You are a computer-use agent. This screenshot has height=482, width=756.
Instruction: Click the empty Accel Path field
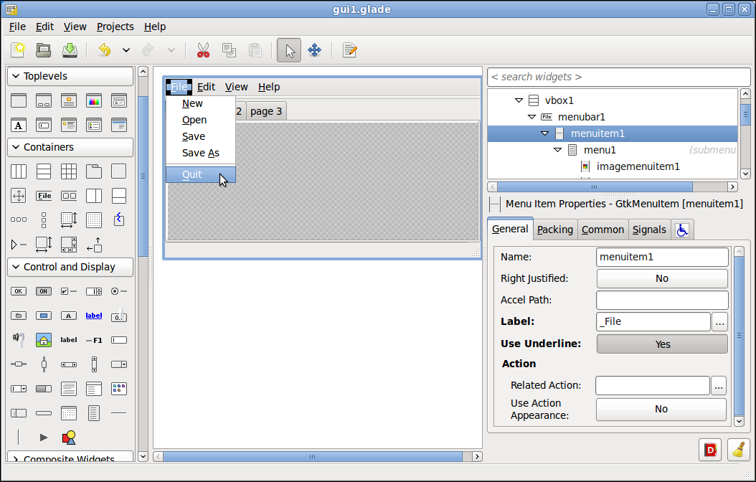click(x=662, y=301)
